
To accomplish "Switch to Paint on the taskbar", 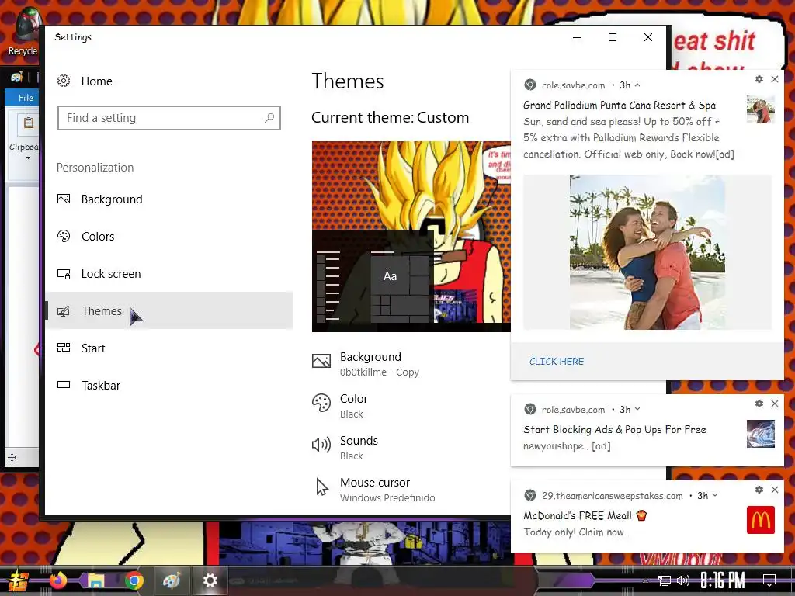I will click(172, 580).
